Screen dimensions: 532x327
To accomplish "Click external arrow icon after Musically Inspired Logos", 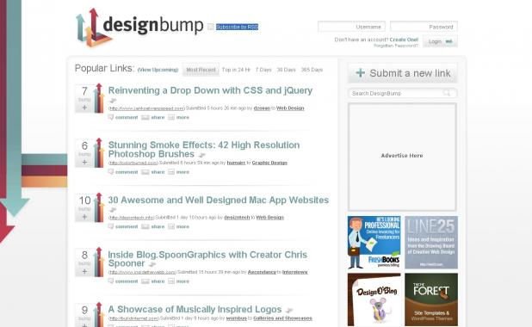I will point(288,311).
